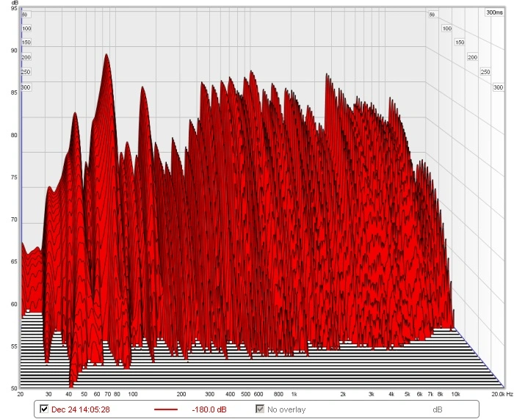Click the 10k frequency axis label

click(x=456, y=394)
